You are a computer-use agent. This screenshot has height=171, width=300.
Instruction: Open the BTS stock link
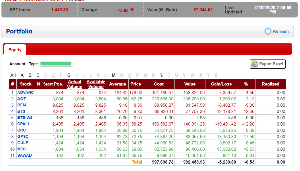21,111
